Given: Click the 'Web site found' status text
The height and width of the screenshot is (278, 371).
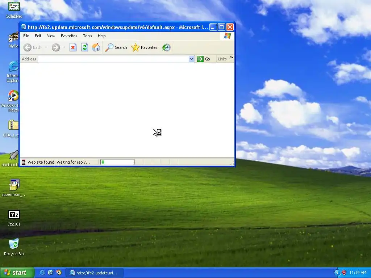Looking at the screenshot, I should click(x=59, y=162).
